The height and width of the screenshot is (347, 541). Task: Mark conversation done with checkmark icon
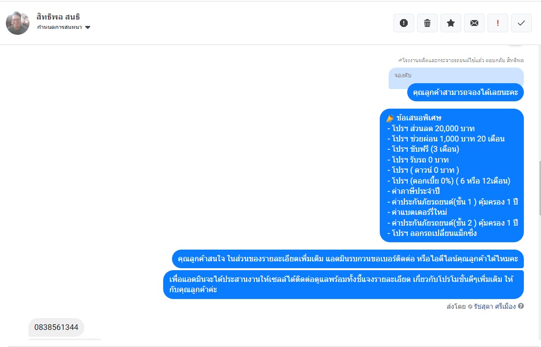click(x=521, y=23)
